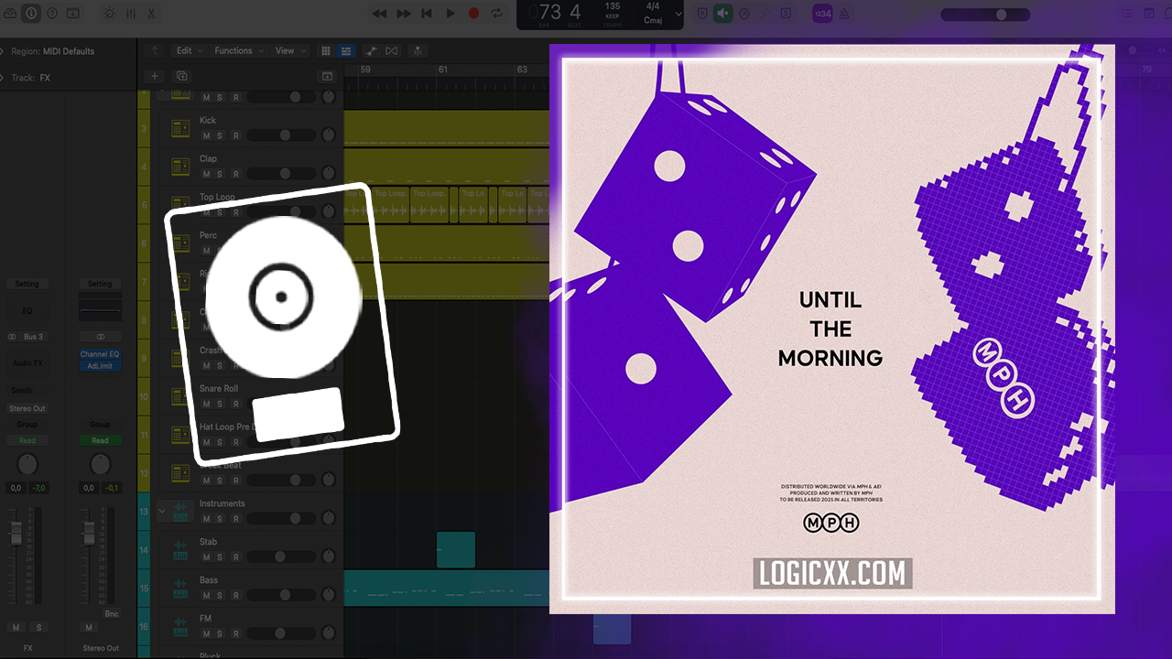Go to beginning transport button
Image resolution: width=1172 pixels, height=659 pixels.
(x=427, y=14)
